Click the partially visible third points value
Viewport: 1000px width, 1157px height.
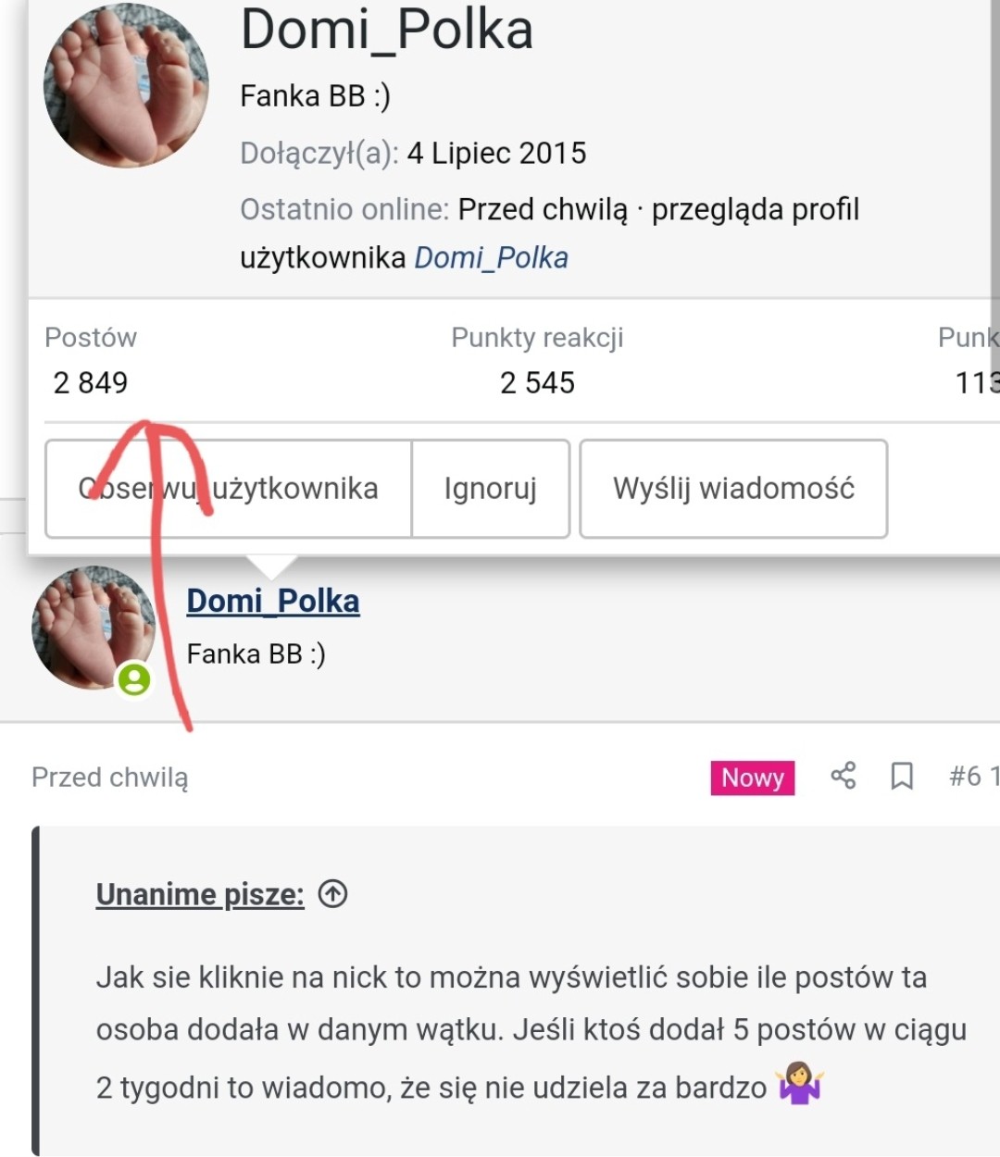tap(977, 382)
